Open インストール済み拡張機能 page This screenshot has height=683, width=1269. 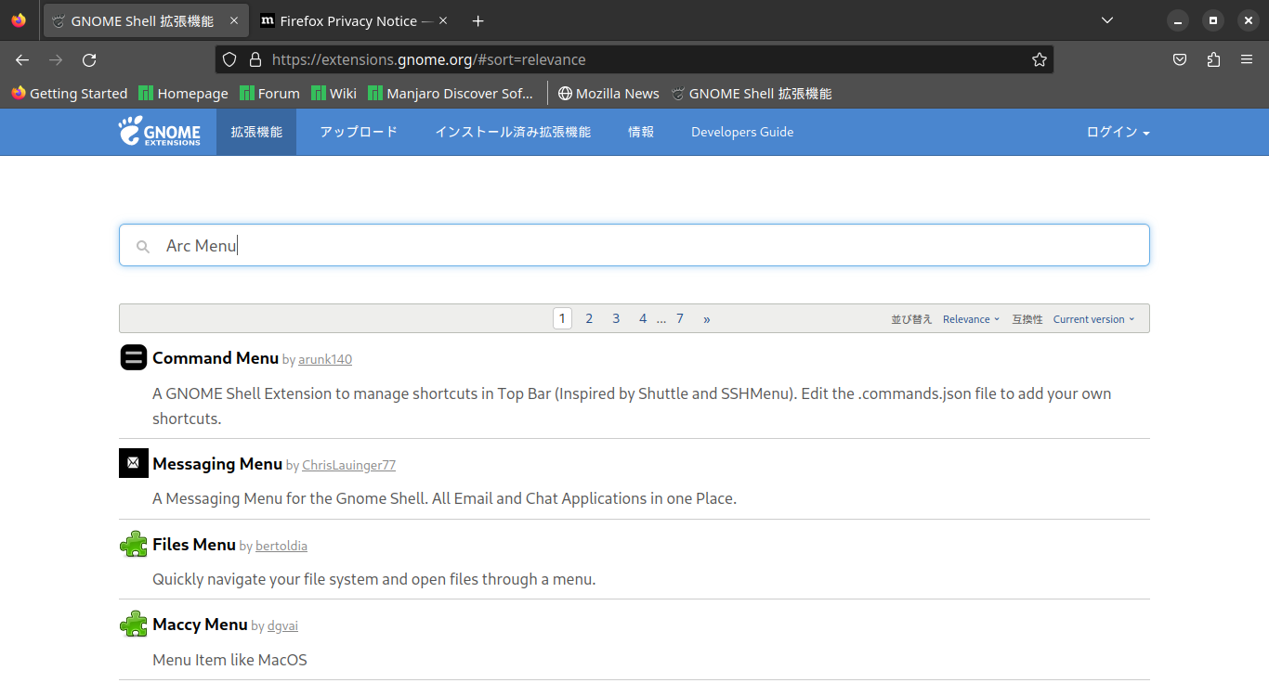pos(513,132)
